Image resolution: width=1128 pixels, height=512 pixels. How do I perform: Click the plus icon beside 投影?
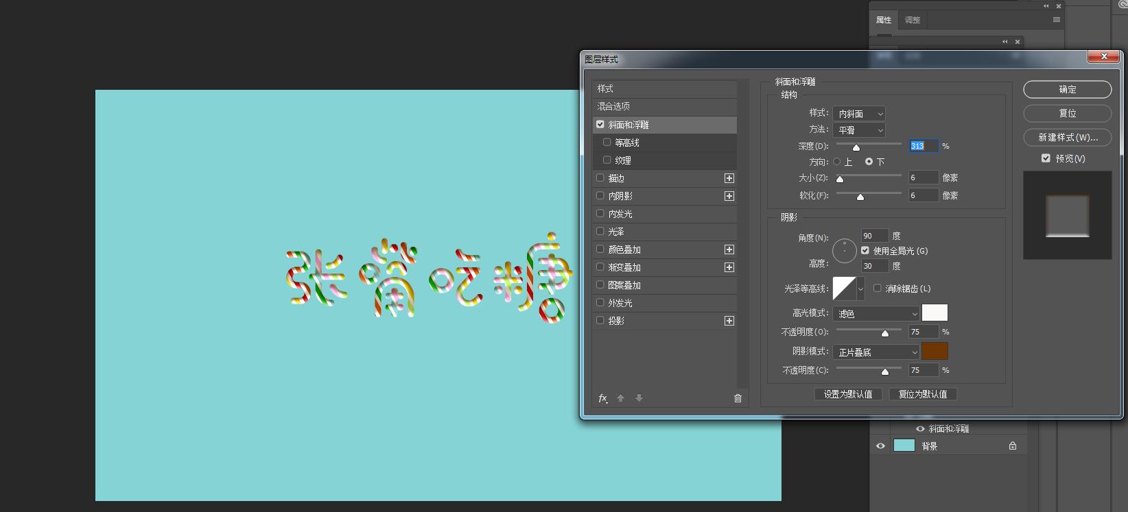pyautogui.click(x=729, y=321)
